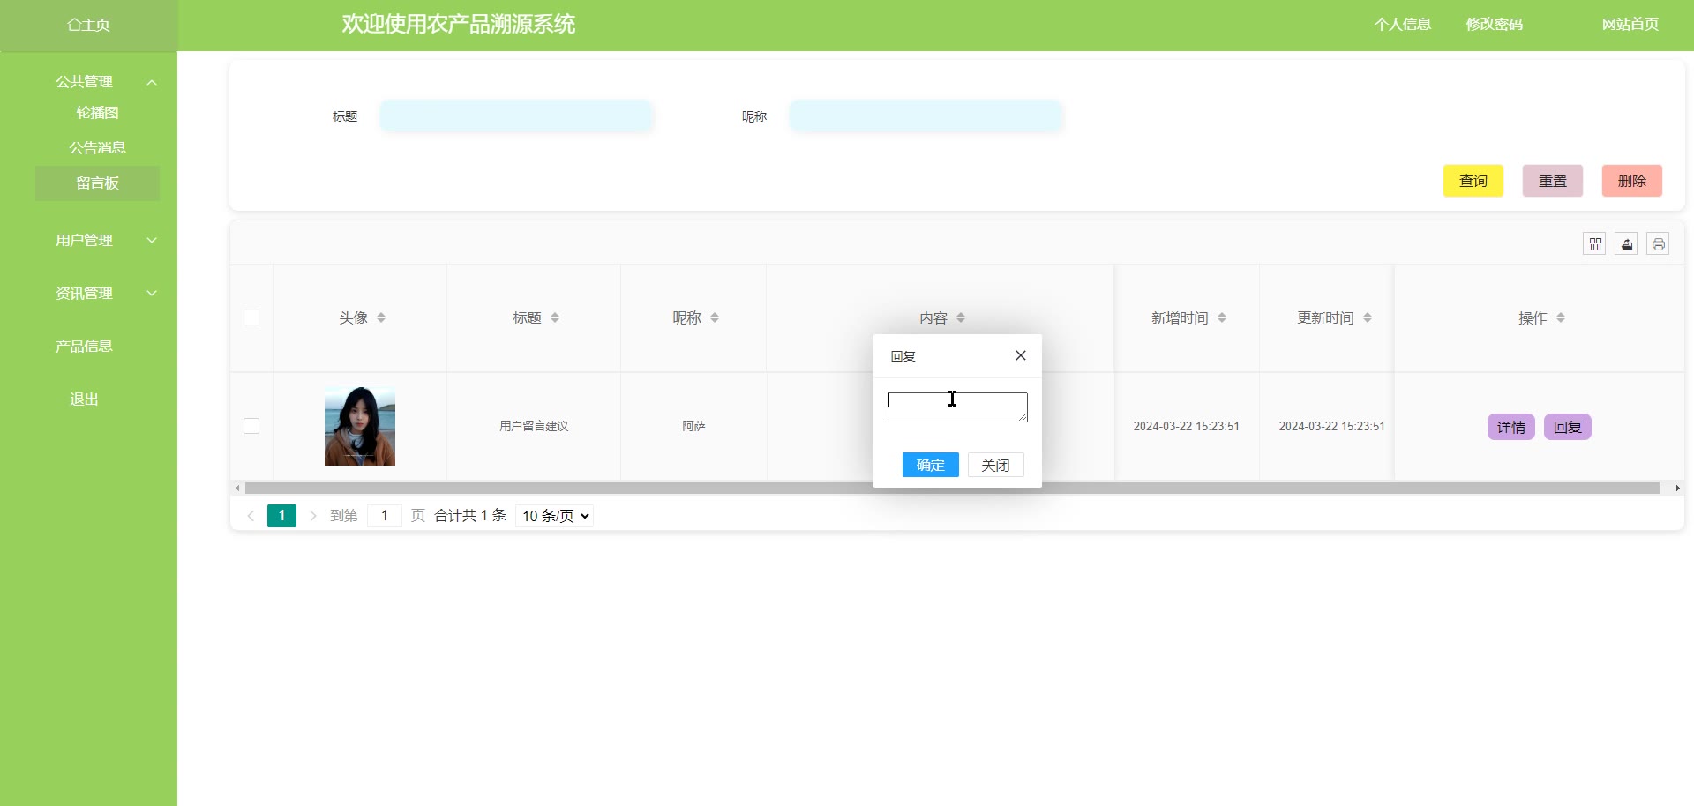
Task: Click 回复 button in the table row
Action: point(1568,427)
